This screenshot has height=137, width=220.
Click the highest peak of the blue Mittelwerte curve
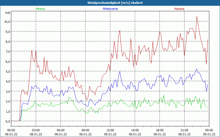(197, 69)
